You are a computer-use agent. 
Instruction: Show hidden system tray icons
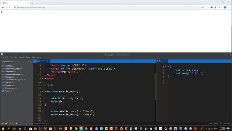(206, 128)
